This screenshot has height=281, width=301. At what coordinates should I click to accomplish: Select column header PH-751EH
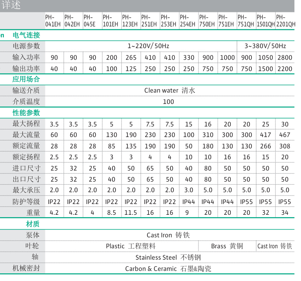(x=226, y=21)
